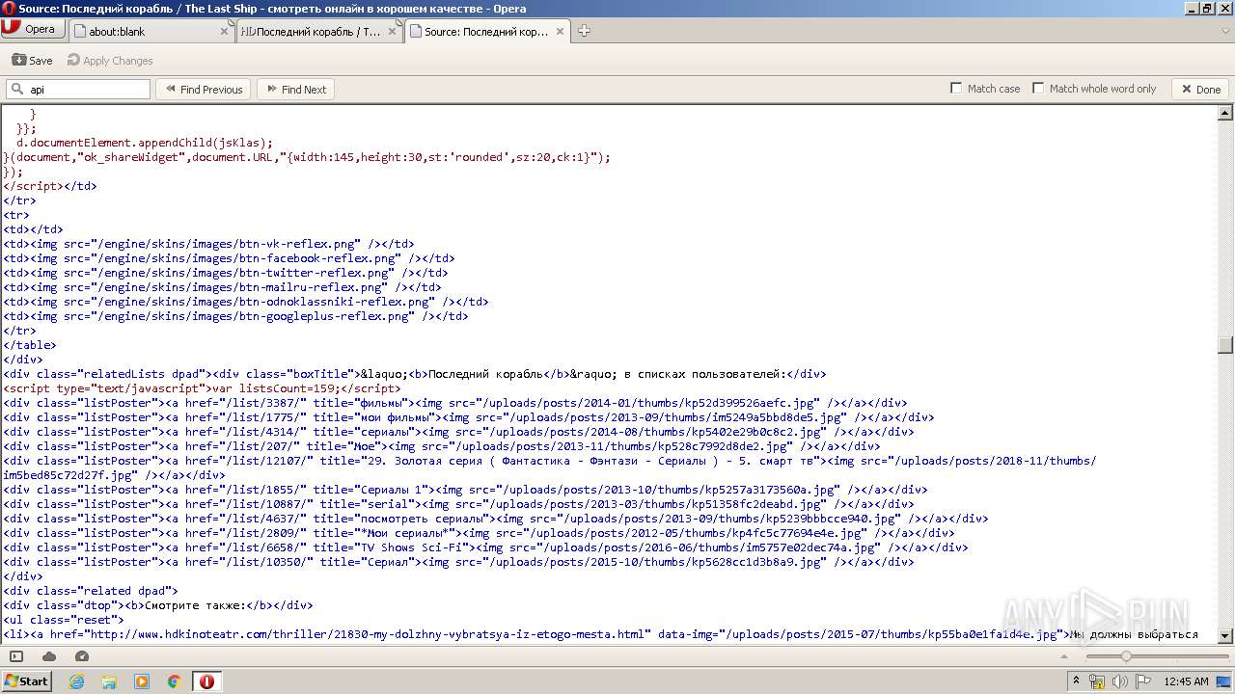Close the about:blank tab
The width and height of the screenshot is (1235, 694).
[224, 31]
